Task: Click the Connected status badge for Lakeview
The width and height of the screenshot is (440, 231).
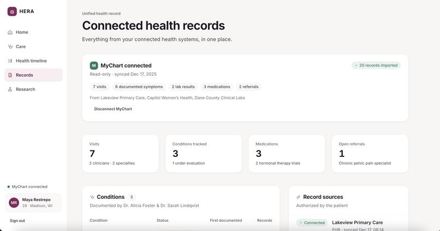Action: (x=312, y=223)
